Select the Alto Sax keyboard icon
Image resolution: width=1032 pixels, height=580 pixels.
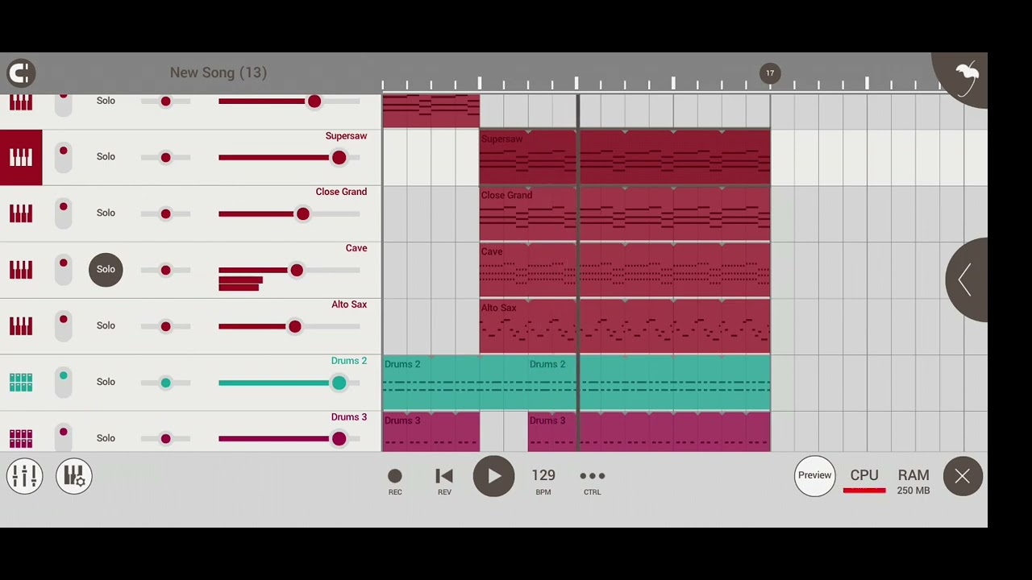(21, 325)
